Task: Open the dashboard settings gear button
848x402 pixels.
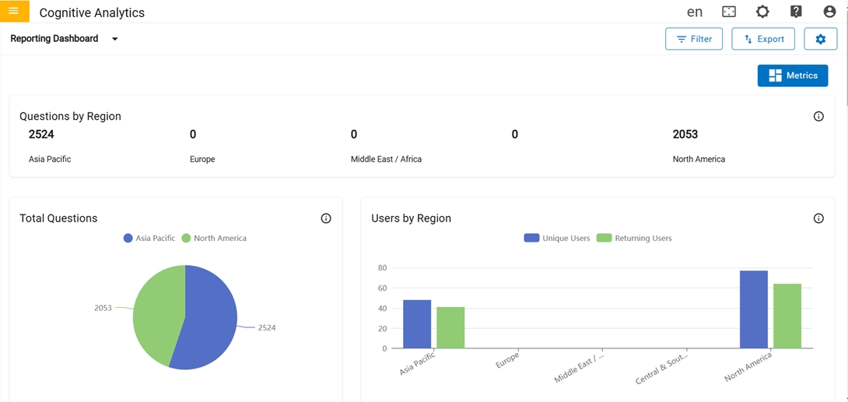Action: click(820, 39)
